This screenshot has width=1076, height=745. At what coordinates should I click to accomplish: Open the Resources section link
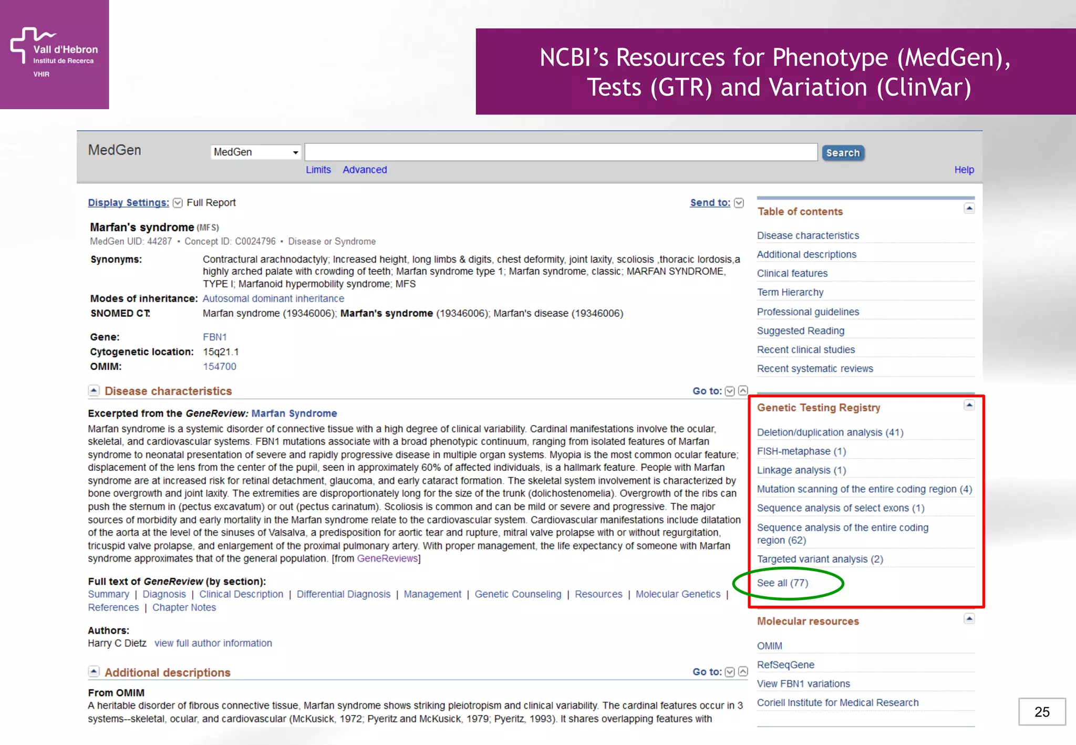point(598,594)
